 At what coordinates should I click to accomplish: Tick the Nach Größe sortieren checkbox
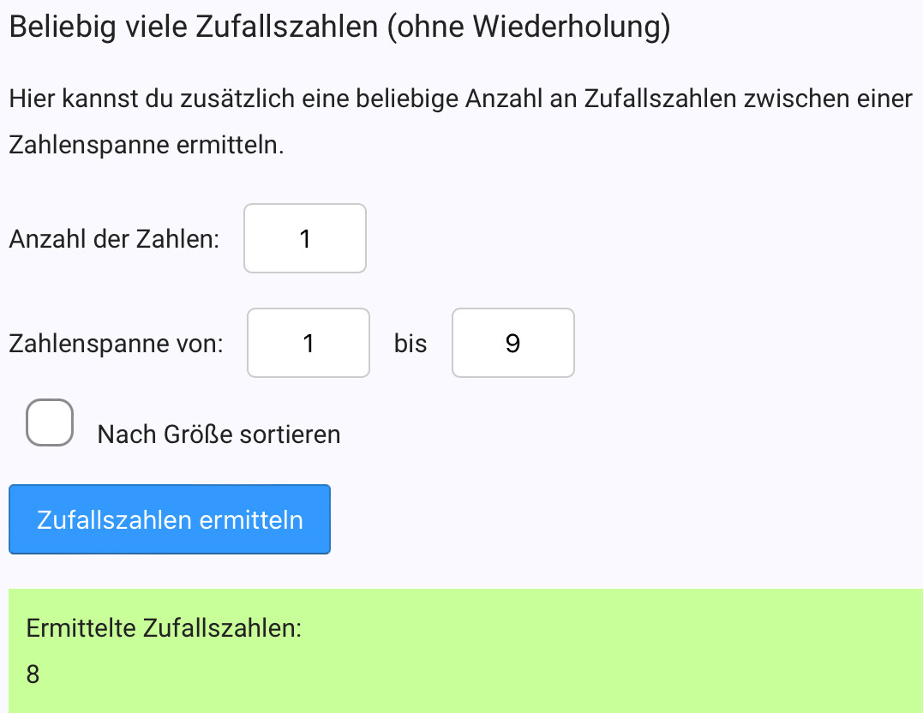tap(49, 422)
